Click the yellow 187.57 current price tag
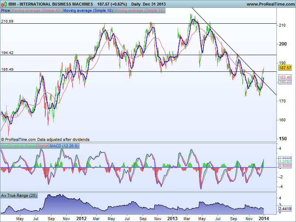This screenshot has width=296, height=222. point(285,68)
